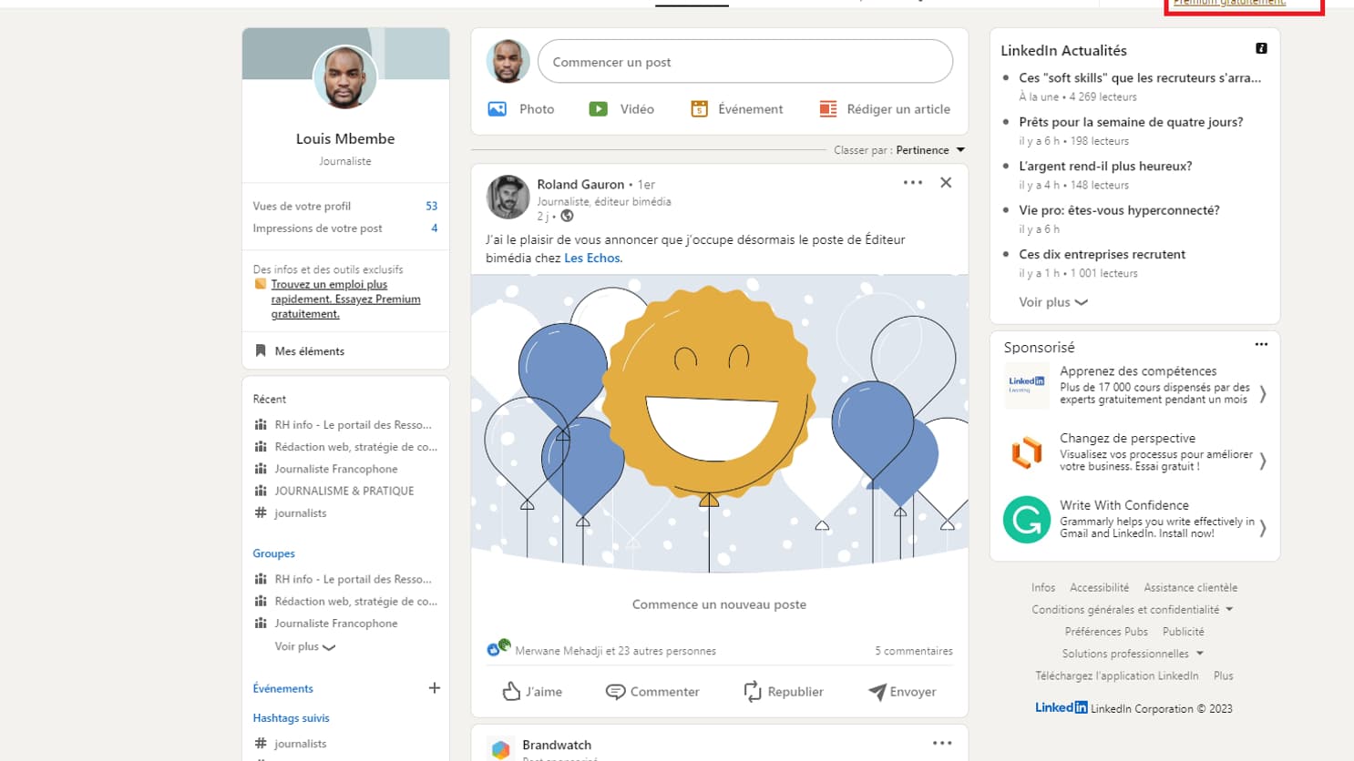The width and height of the screenshot is (1354, 761).
Task: Open the Commenter field on the post
Action: (x=652, y=691)
